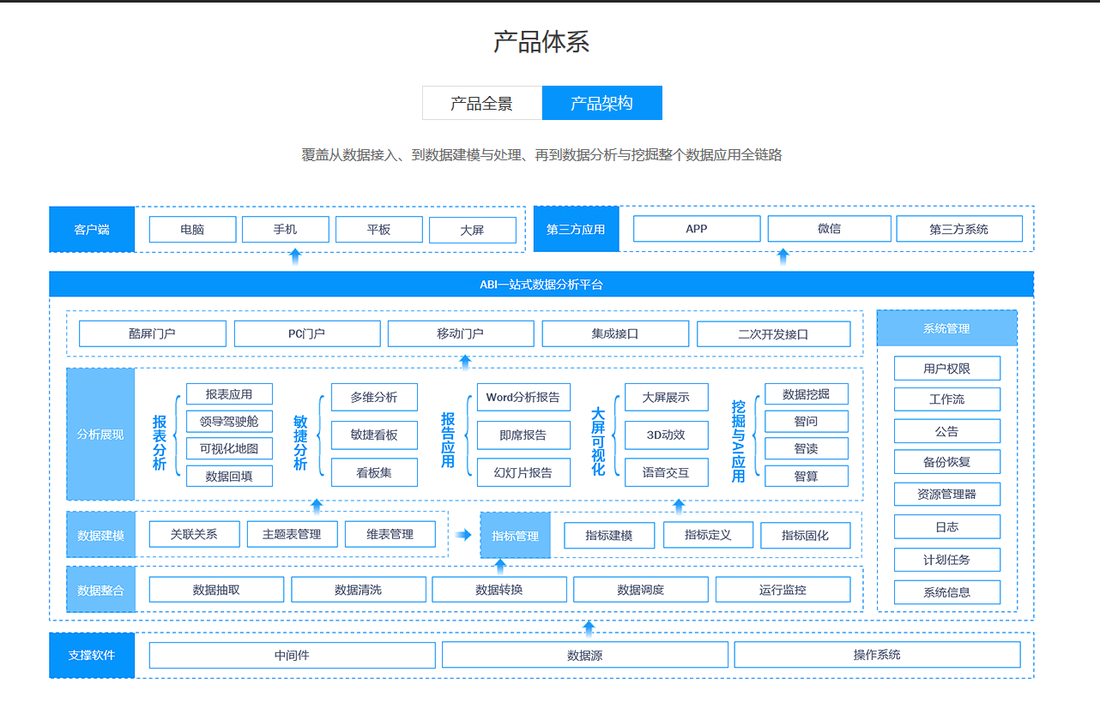The height and width of the screenshot is (720, 1100).
Task: Select the 指标管理 highlighted block
Action: [x=515, y=534]
